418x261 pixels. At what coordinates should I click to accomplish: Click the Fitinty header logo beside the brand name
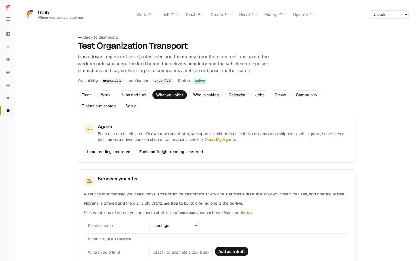[x=30, y=14]
